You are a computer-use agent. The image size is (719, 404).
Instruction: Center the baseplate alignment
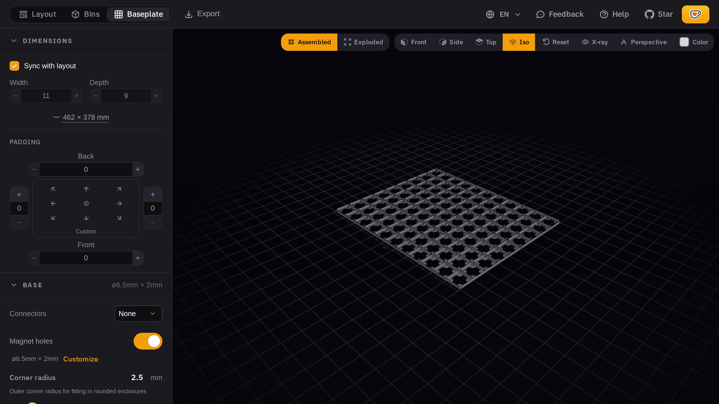pyautogui.click(x=86, y=203)
